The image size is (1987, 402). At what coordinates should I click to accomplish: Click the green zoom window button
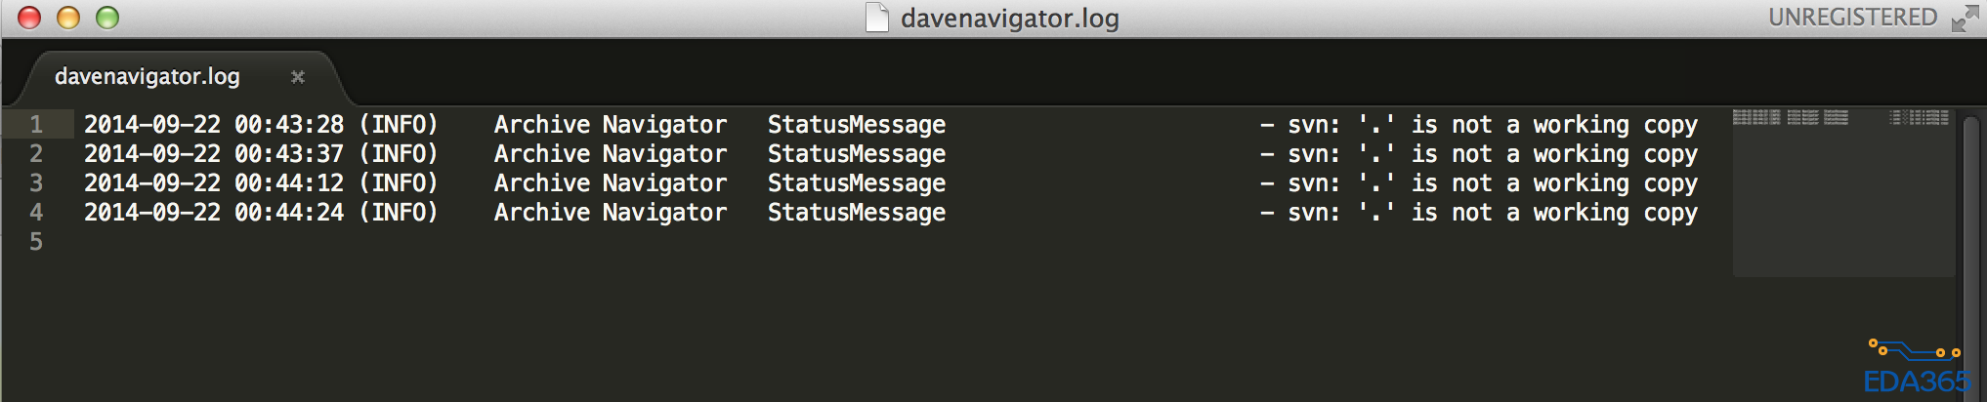[107, 18]
